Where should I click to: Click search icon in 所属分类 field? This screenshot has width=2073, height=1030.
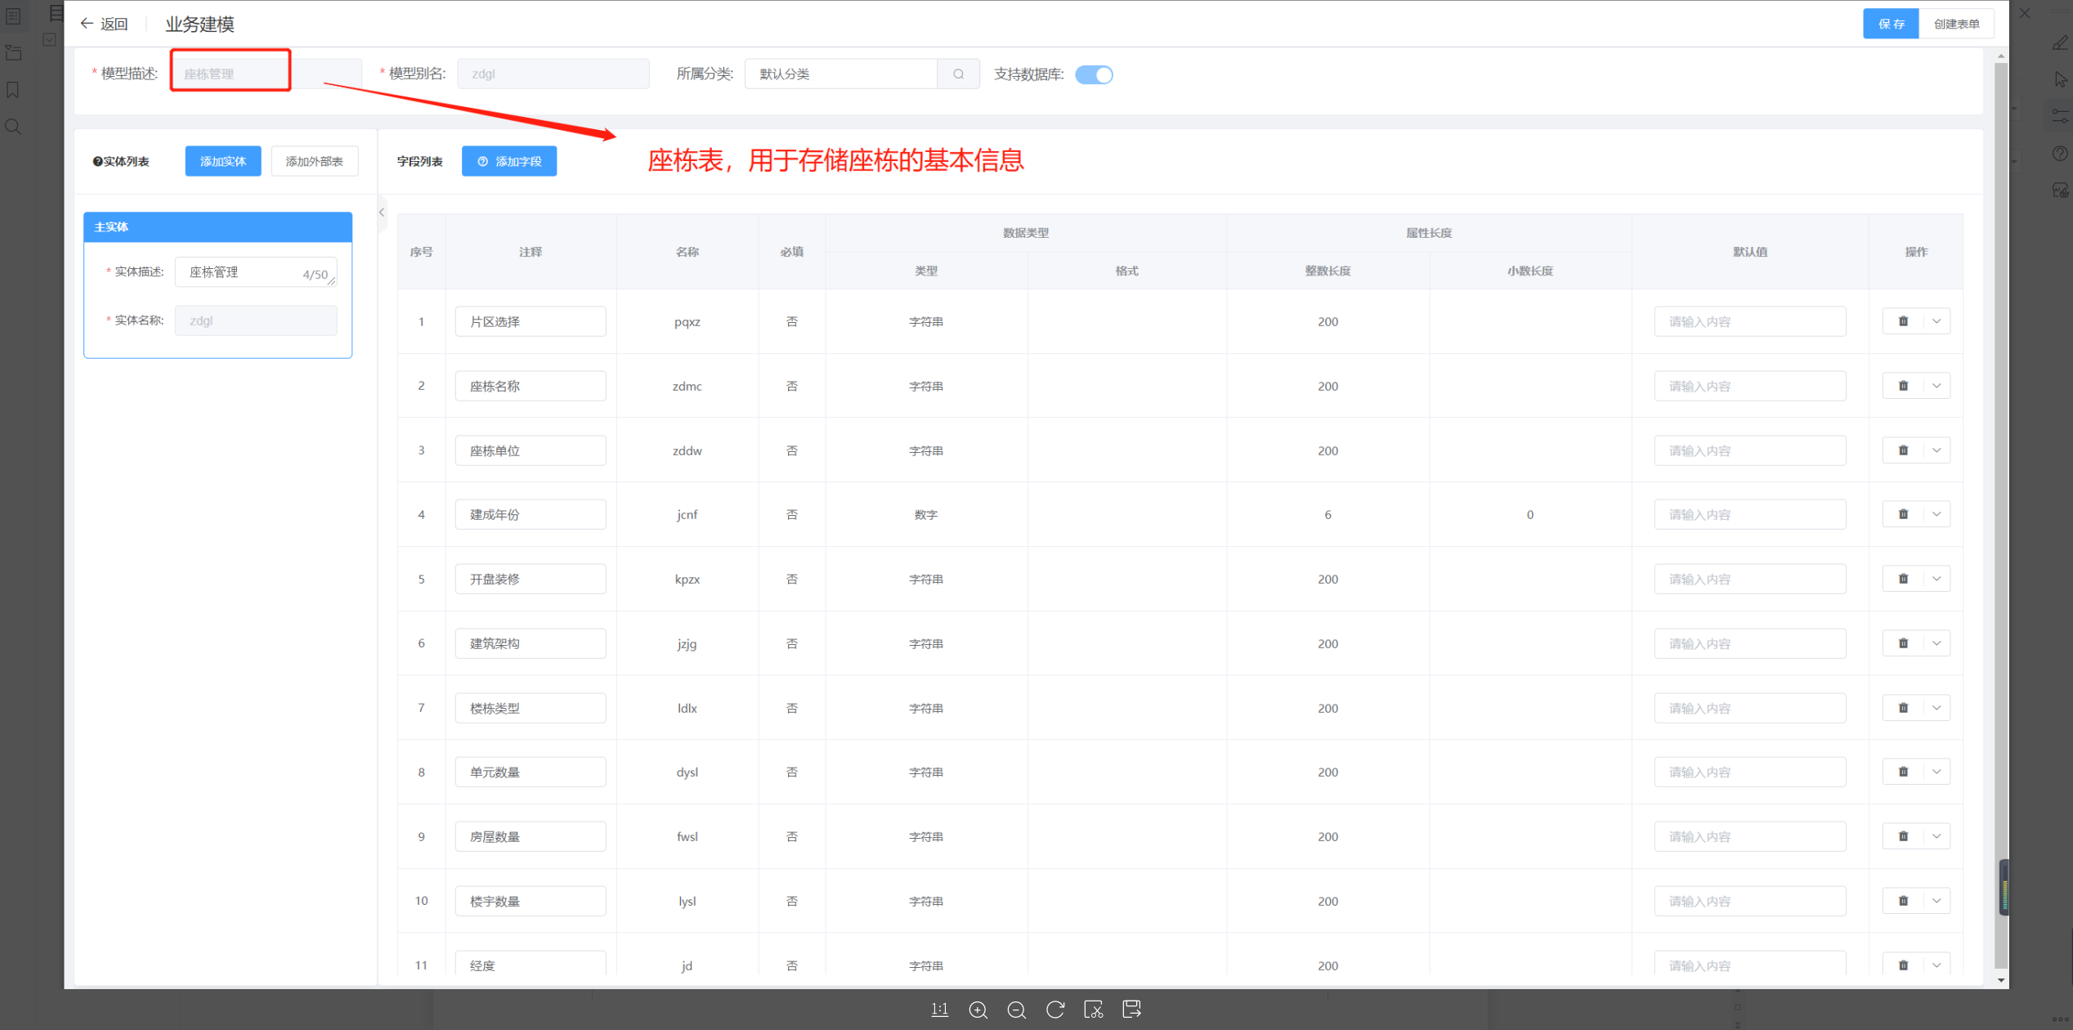(958, 74)
